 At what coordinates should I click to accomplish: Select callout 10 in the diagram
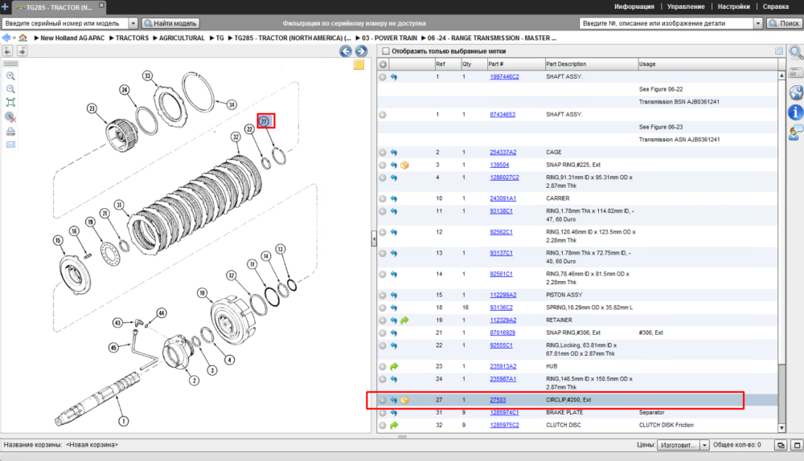pyautogui.click(x=202, y=293)
